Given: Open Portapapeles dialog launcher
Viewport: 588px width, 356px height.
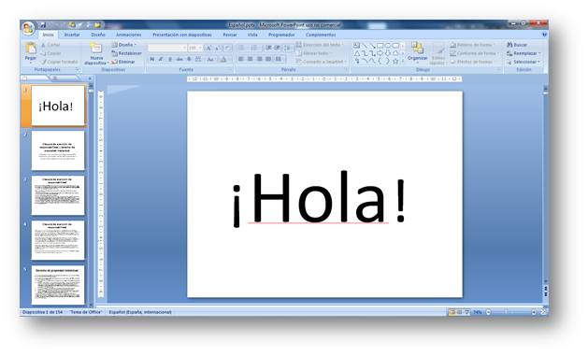Looking at the screenshot, I should coord(78,70).
